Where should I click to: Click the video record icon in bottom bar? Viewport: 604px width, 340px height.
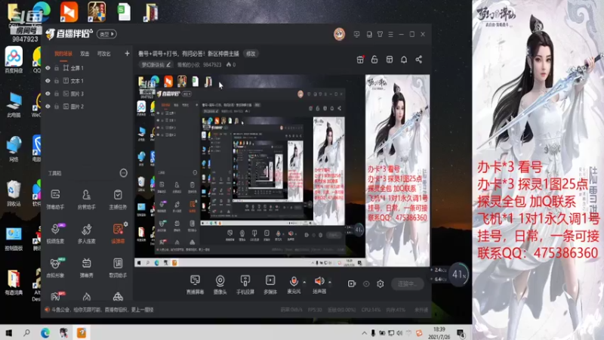click(x=352, y=284)
